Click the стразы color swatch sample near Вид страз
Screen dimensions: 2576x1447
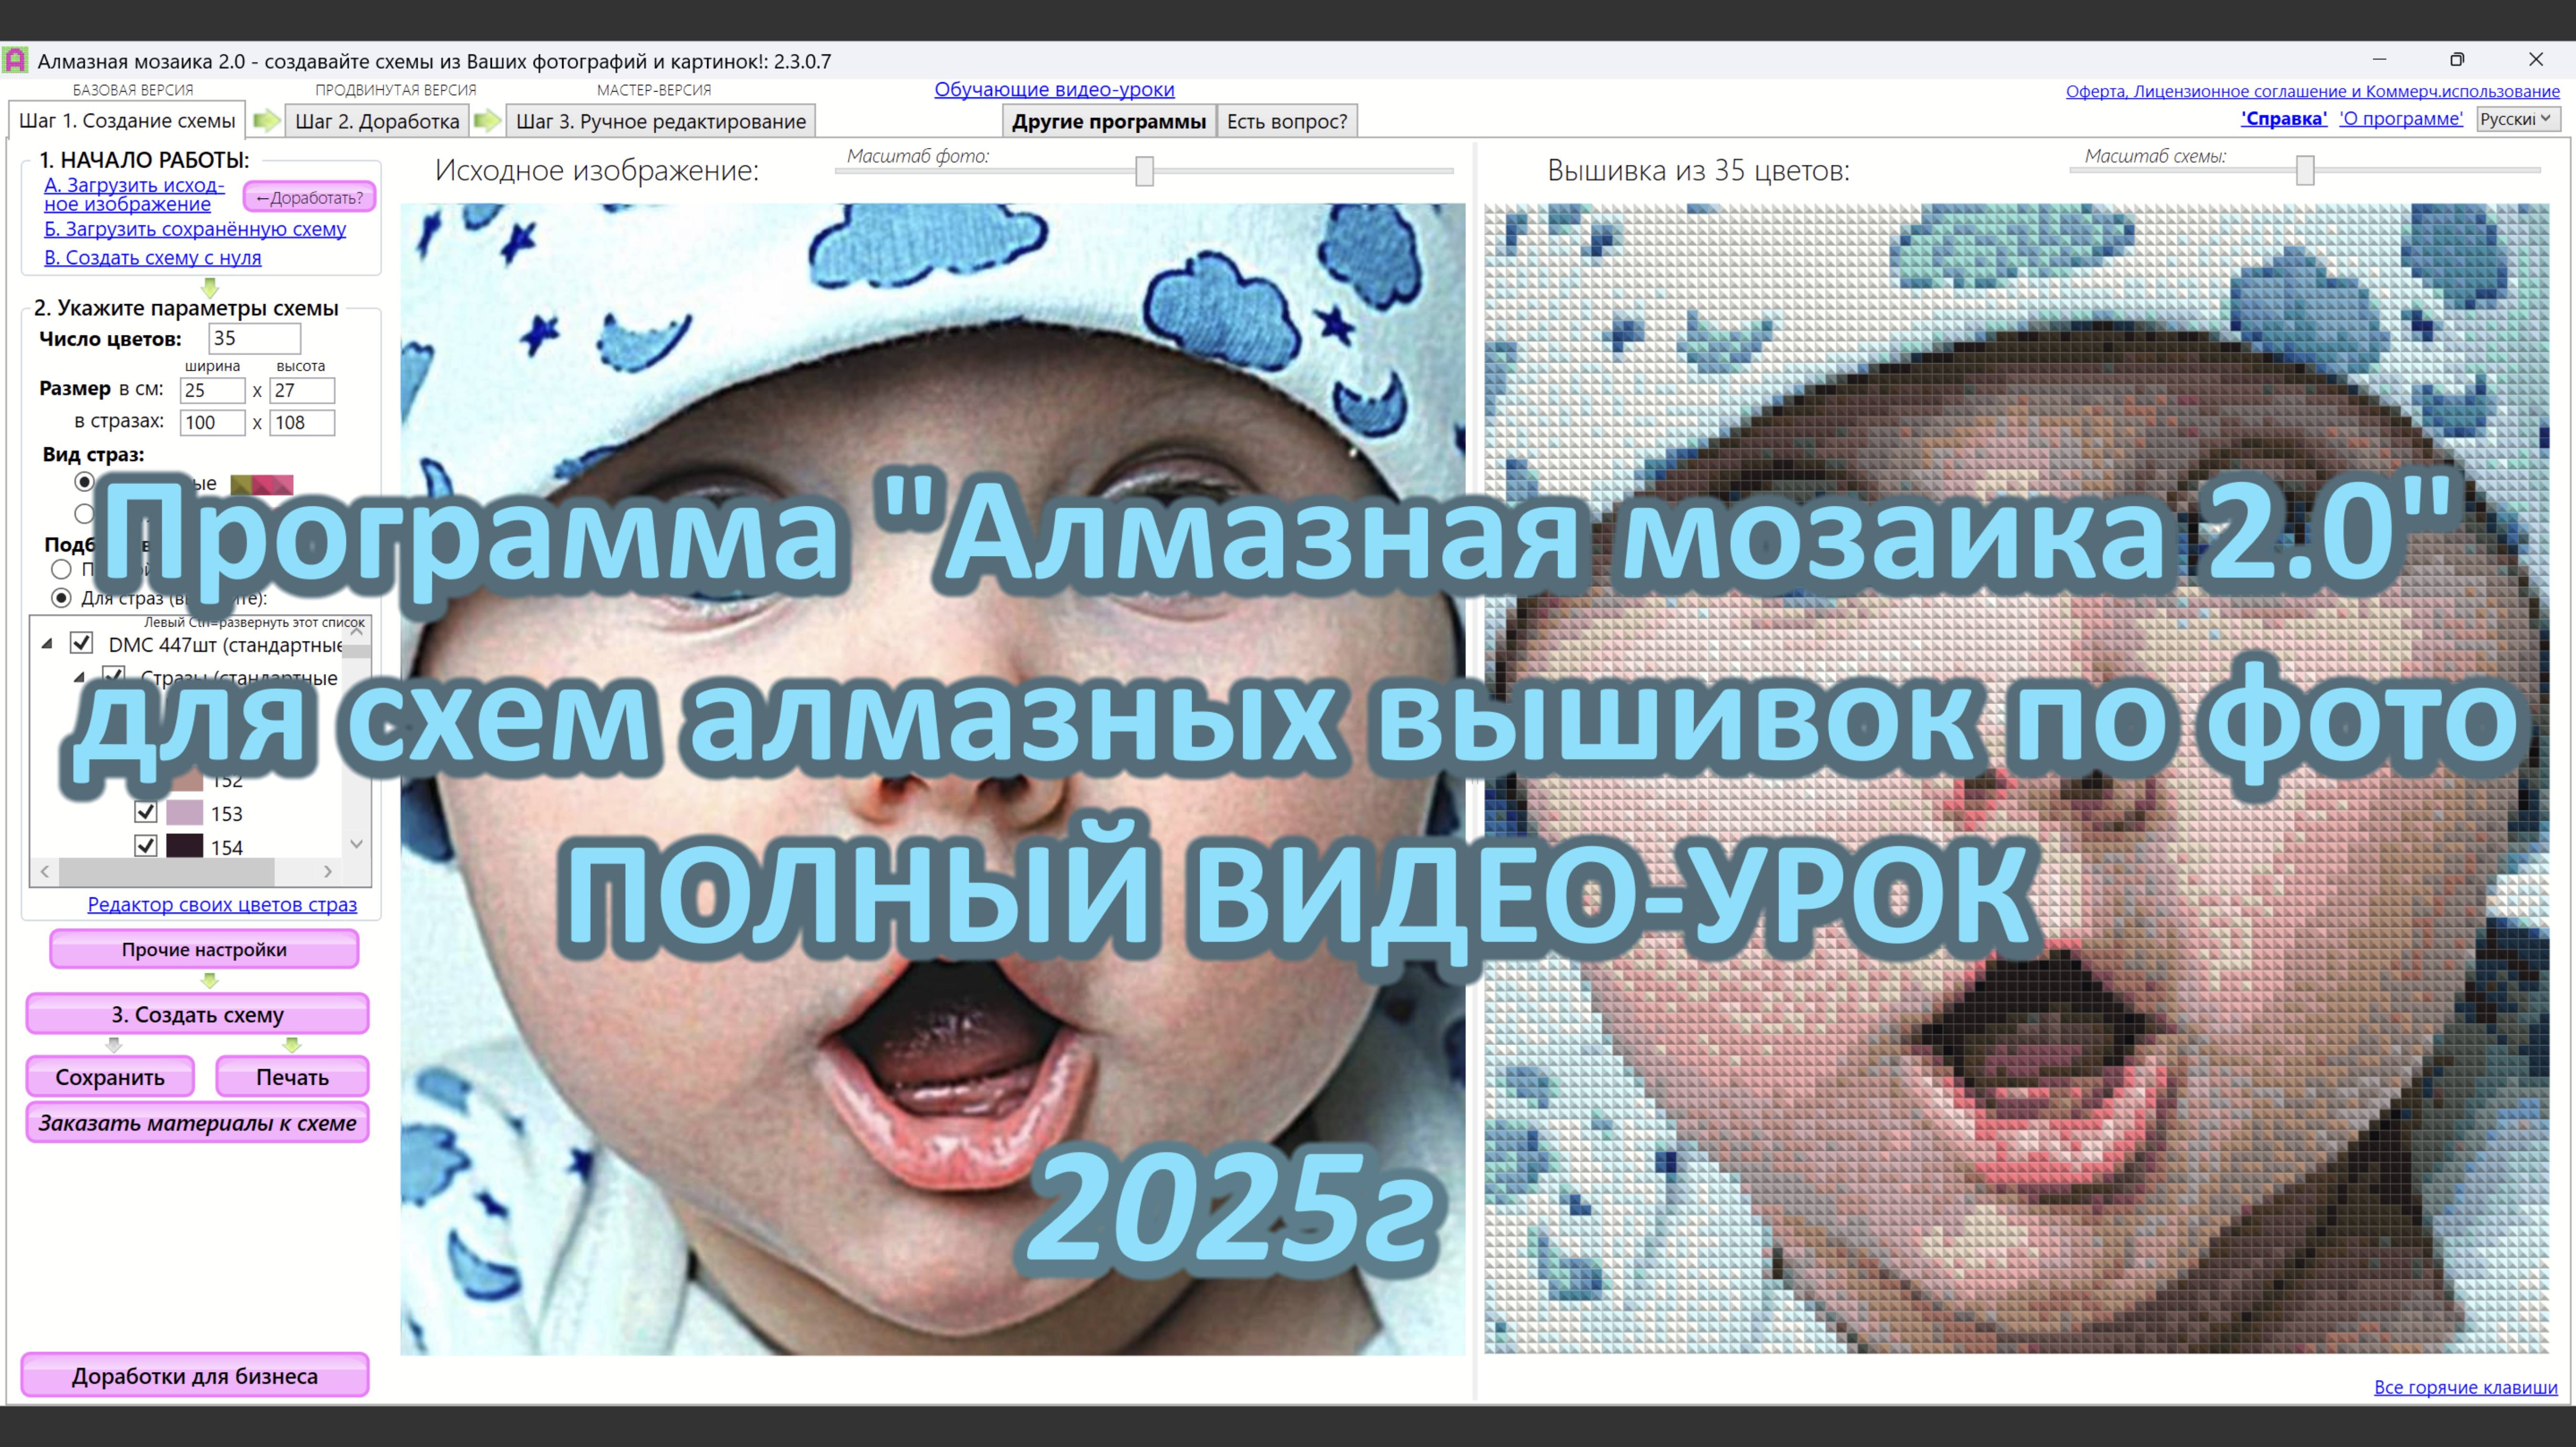coord(262,484)
